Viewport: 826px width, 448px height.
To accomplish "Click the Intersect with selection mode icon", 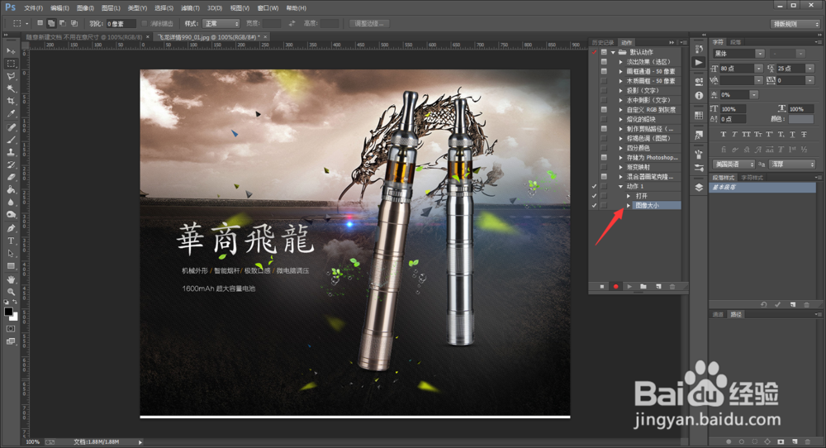I will (x=74, y=23).
